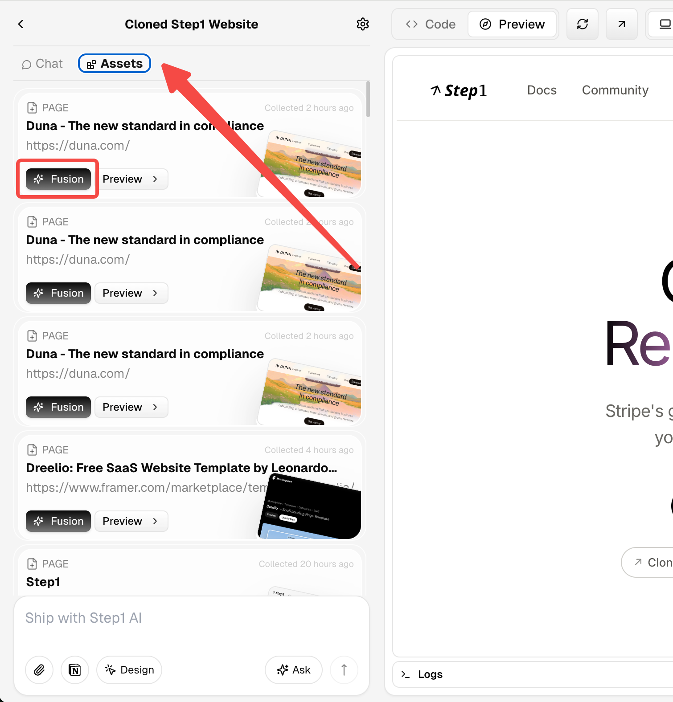Click Collected 4 hours ago label
The width and height of the screenshot is (673, 702).
[x=309, y=450]
